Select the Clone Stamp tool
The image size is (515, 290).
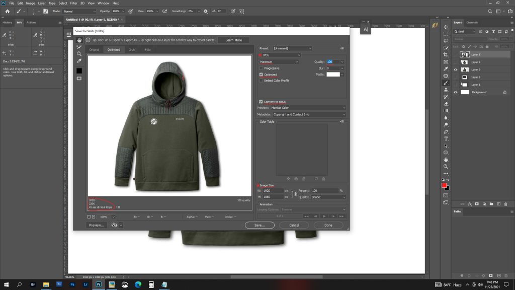(x=446, y=90)
